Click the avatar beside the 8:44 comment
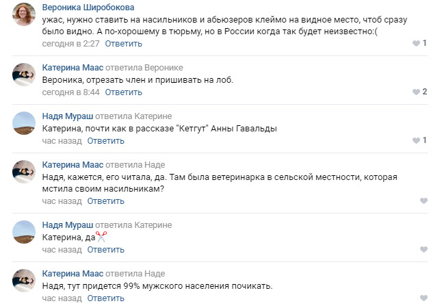Image resolution: width=442 pixels, height=308 pixels. click(25, 75)
